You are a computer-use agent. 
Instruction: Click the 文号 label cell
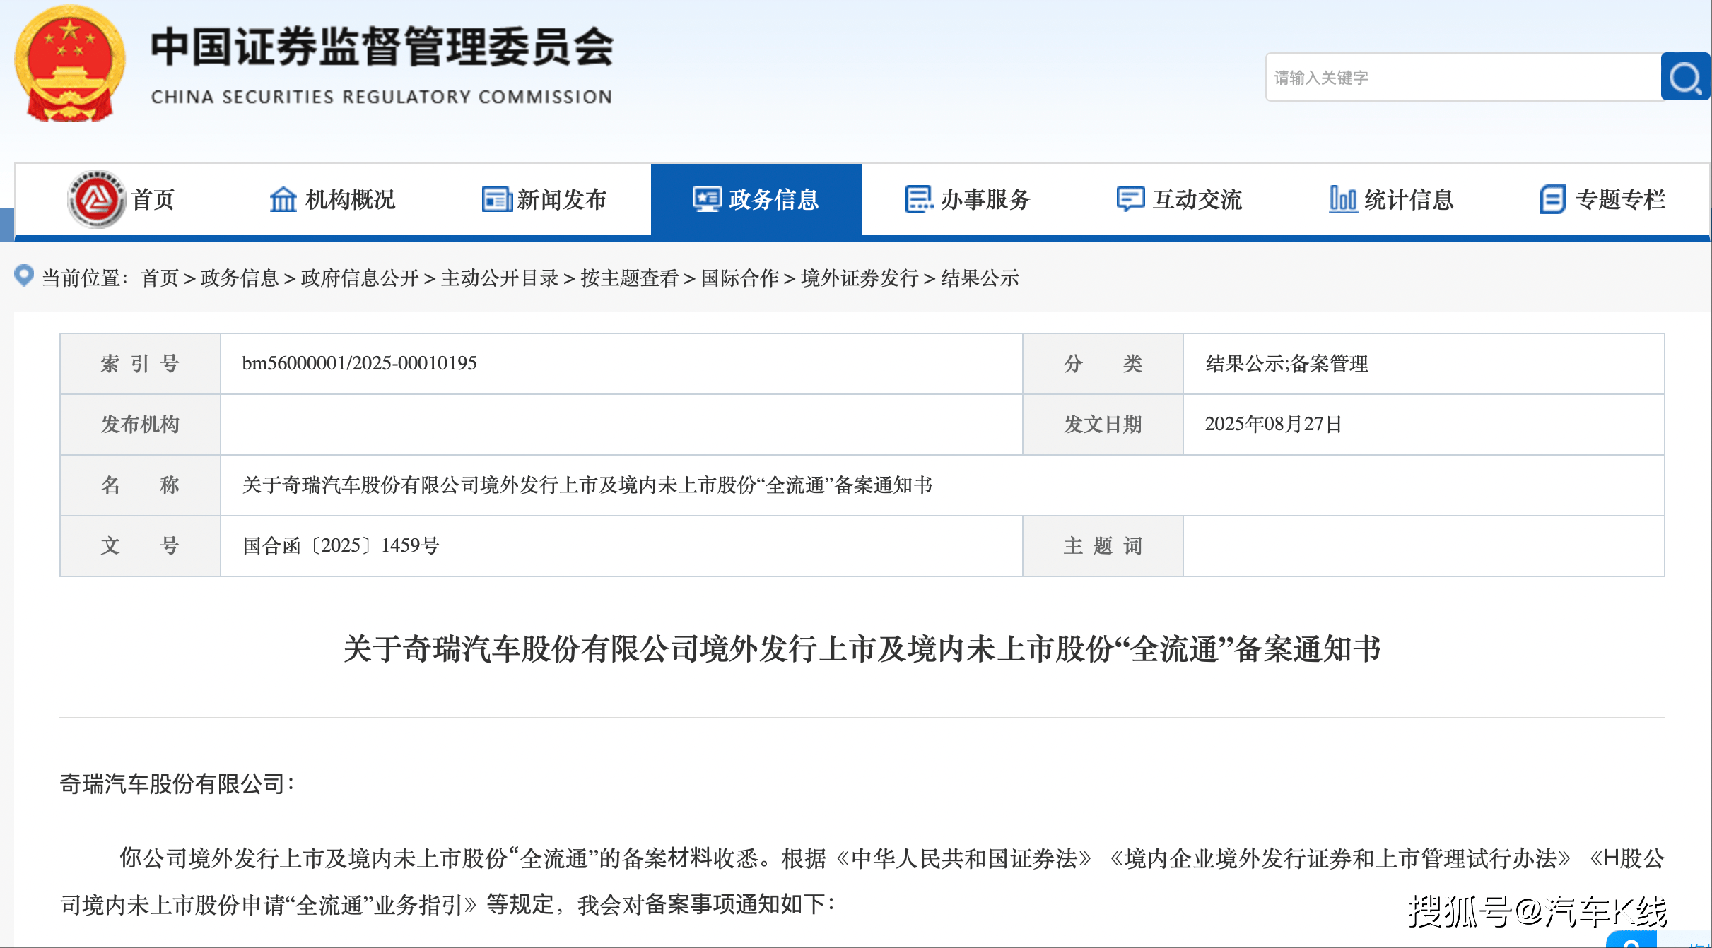click(x=140, y=545)
